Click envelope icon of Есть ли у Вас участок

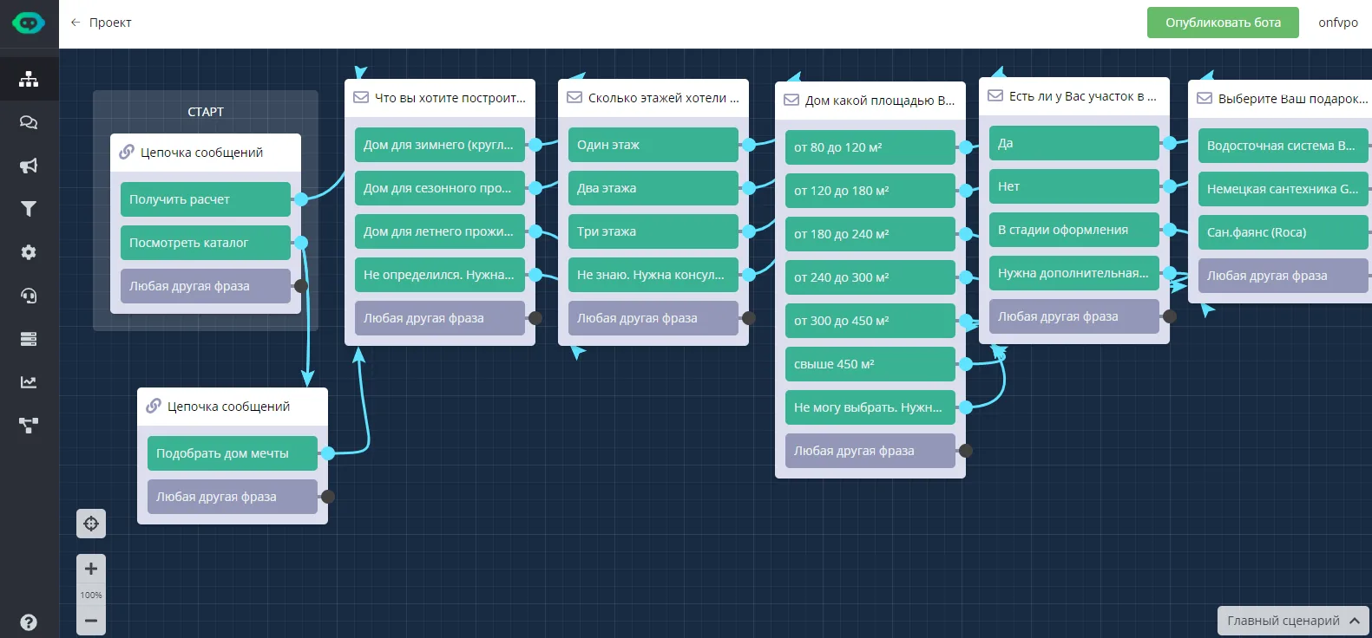[995, 96]
